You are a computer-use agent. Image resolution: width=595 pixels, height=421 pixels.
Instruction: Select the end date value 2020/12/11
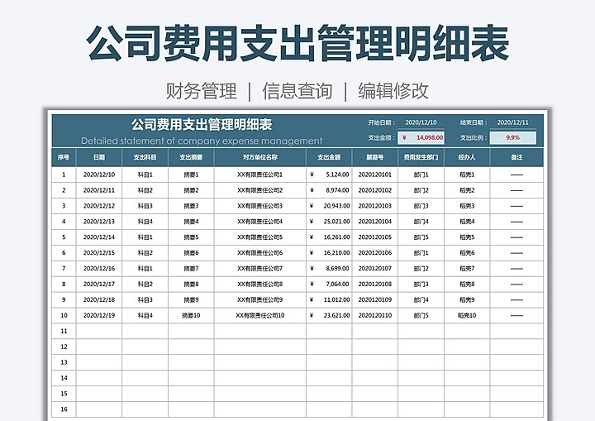point(512,122)
